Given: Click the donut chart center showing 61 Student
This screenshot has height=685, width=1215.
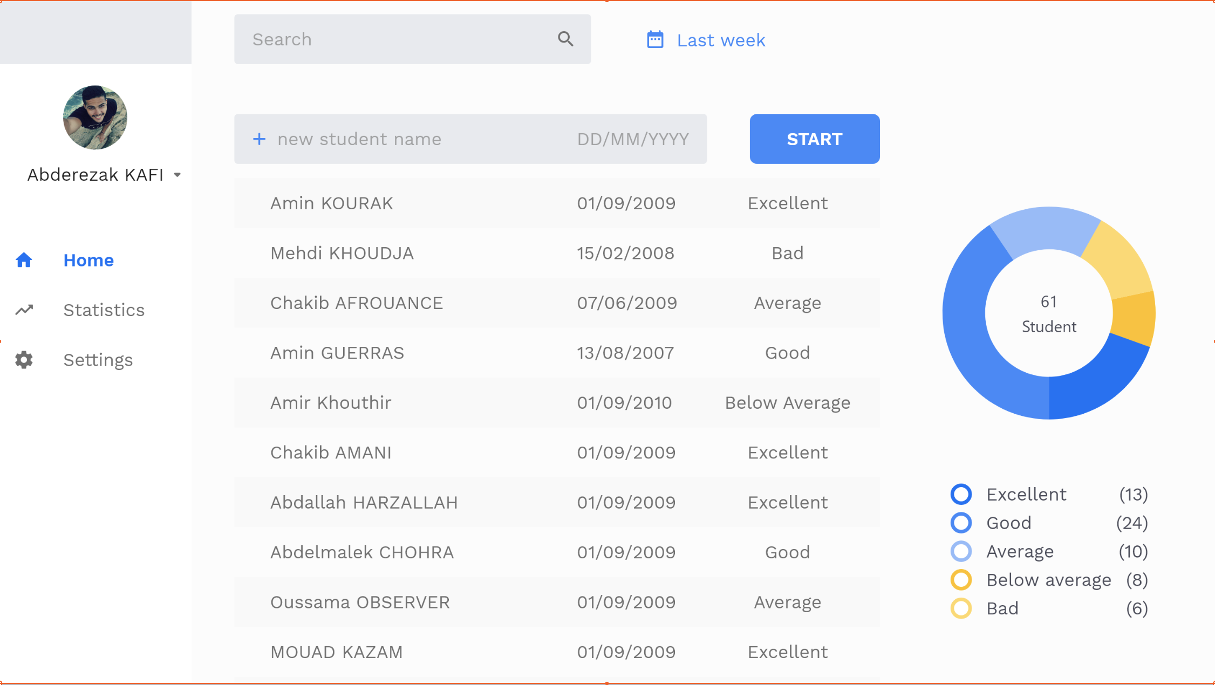Looking at the screenshot, I should pyautogui.click(x=1048, y=313).
